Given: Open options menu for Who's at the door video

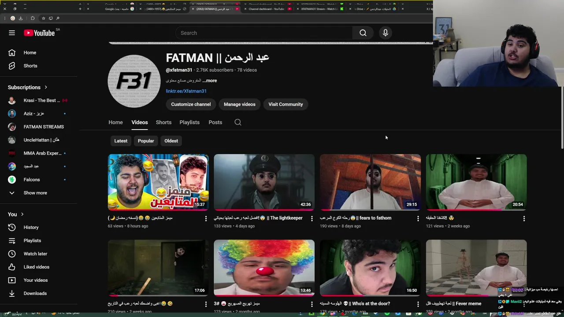Looking at the screenshot, I should (x=418, y=304).
